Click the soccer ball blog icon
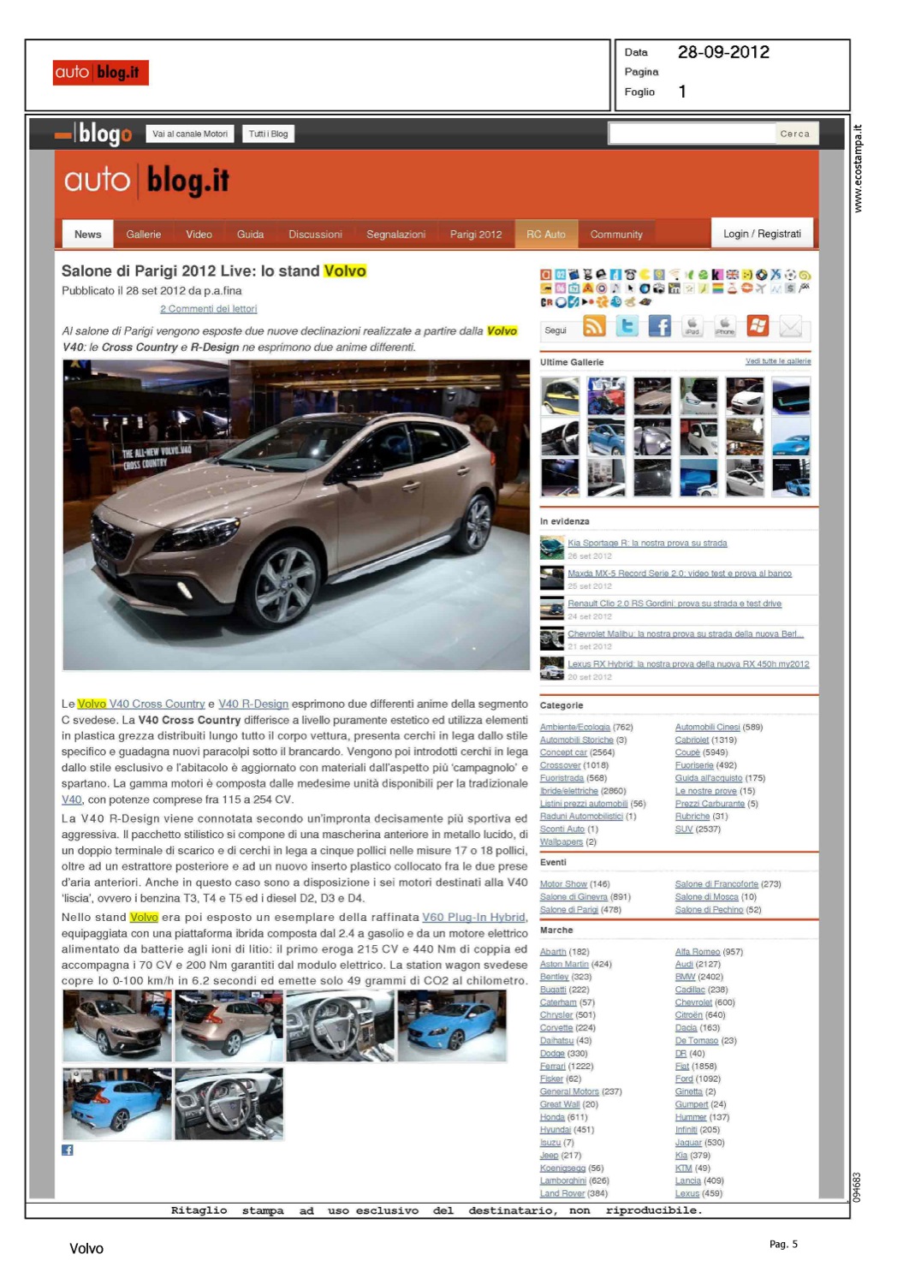 790,275
